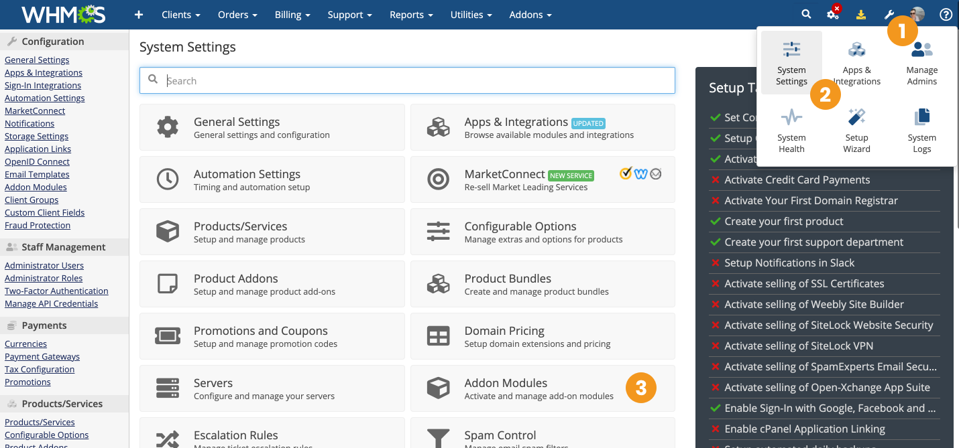Click the System Settings sliders icon in popup
This screenshot has height=448, width=959.
[x=791, y=50]
